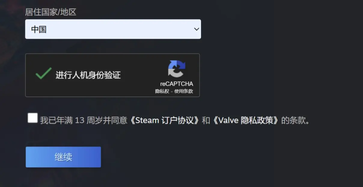Tick the 13 周岁 age agreement checkbox

pyautogui.click(x=32, y=118)
